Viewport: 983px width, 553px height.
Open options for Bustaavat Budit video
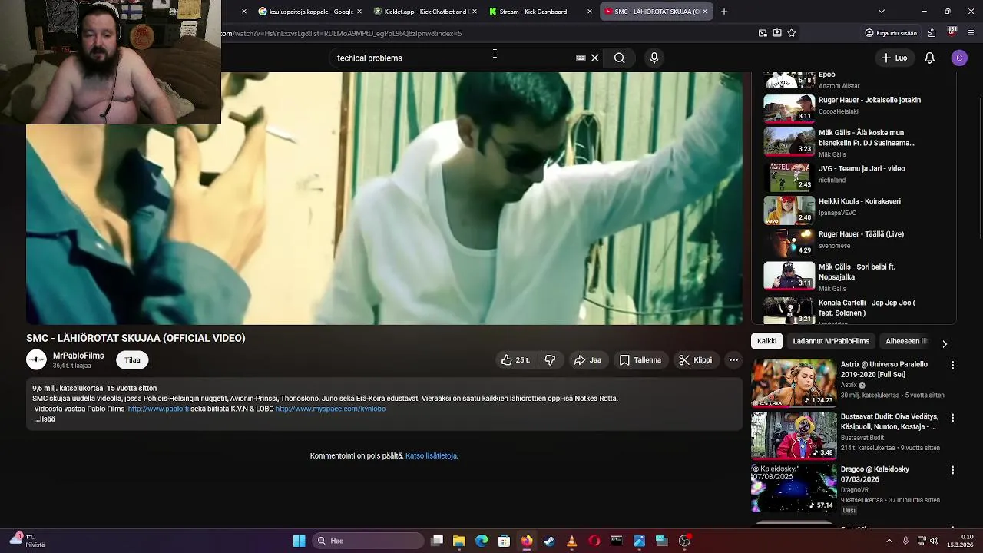click(952, 418)
